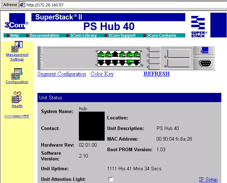Click the PS Hub 40 page title
The height and width of the screenshot is (183, 227).
109,26
